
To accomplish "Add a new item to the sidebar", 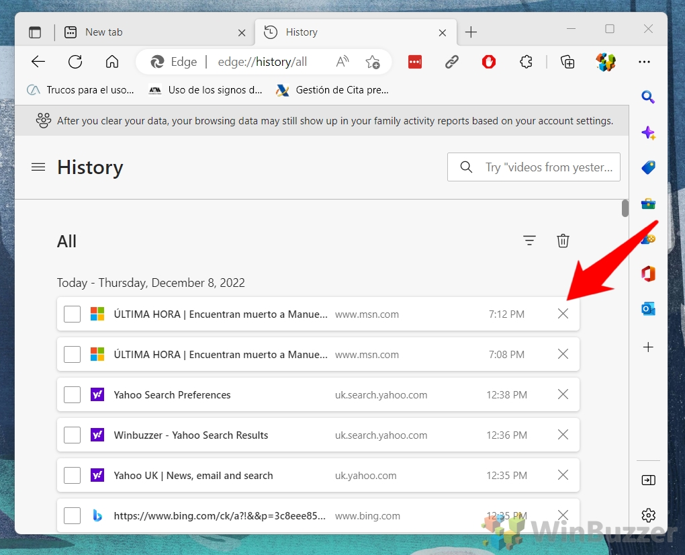I will click(x=648, y=347).
